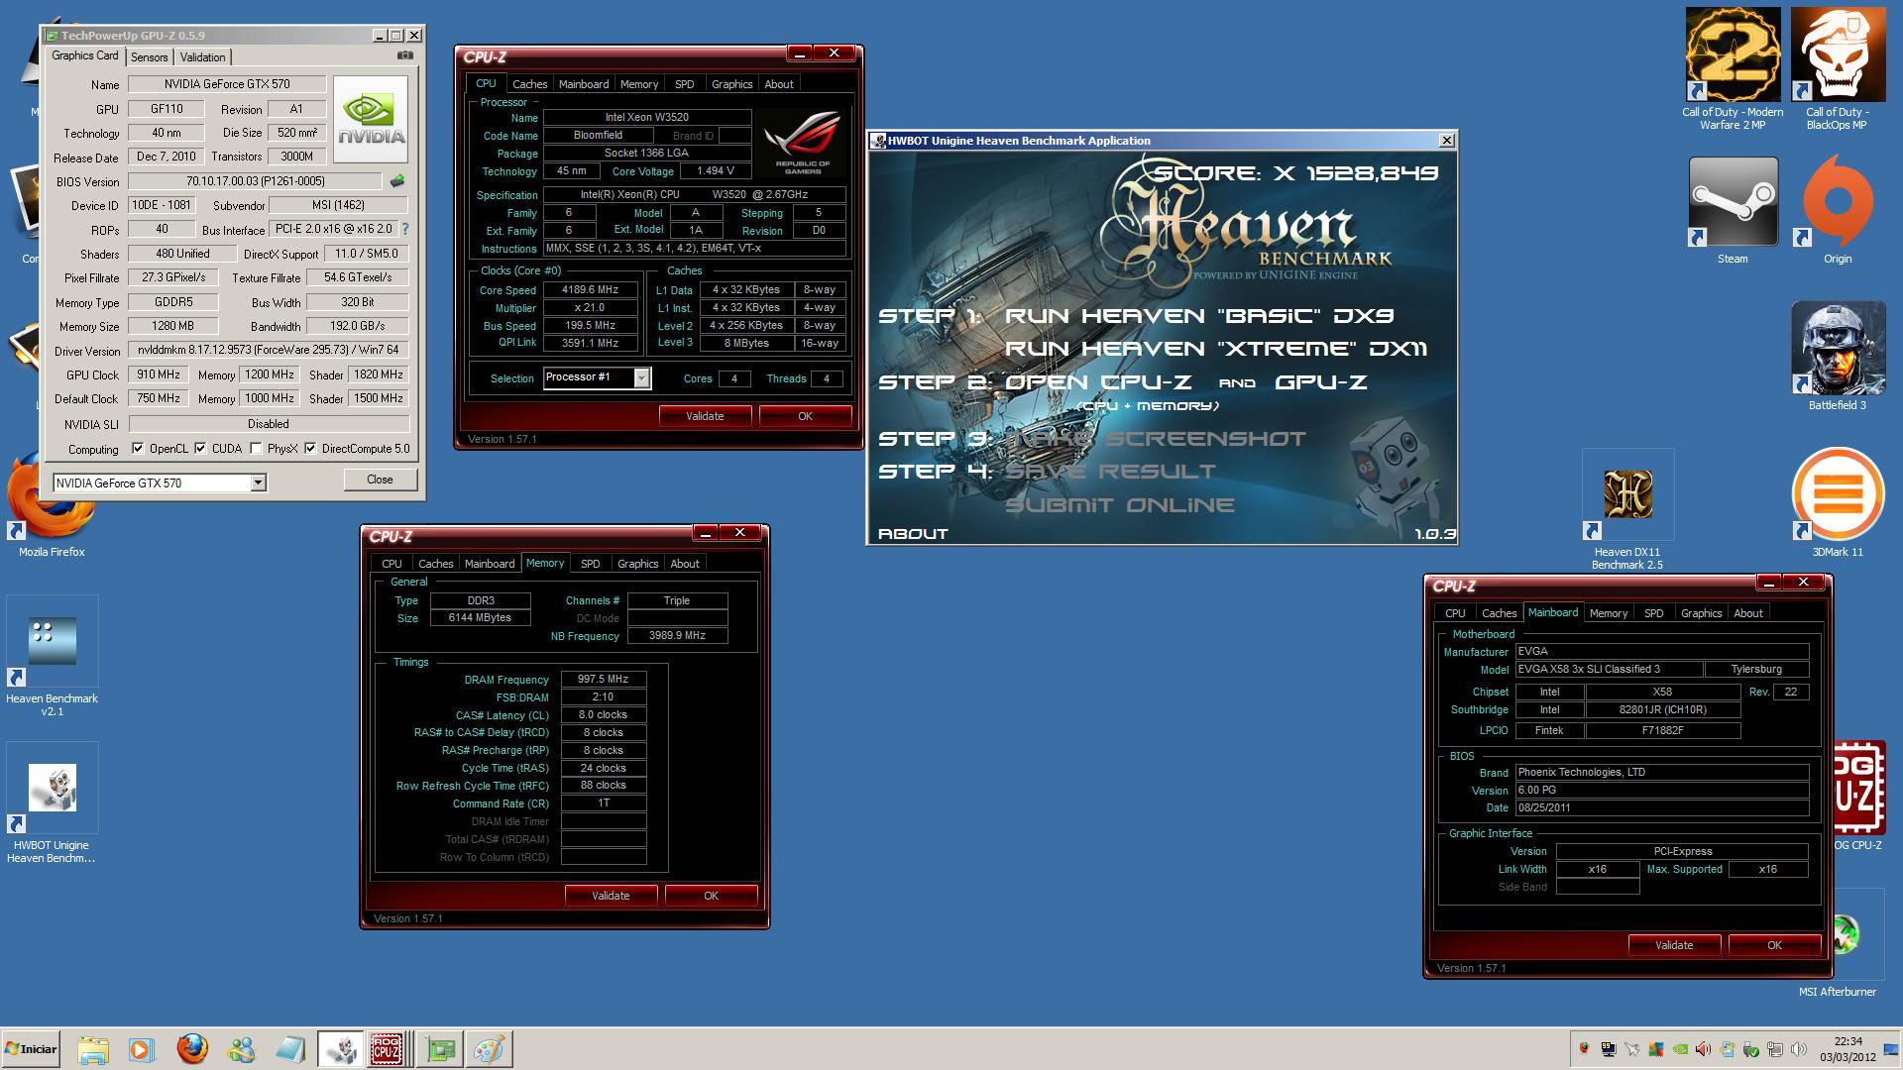This screenshot has height=1070, width=1903.
Task: Open Paint from the taskbar
Action: (x=489, y=1049)
